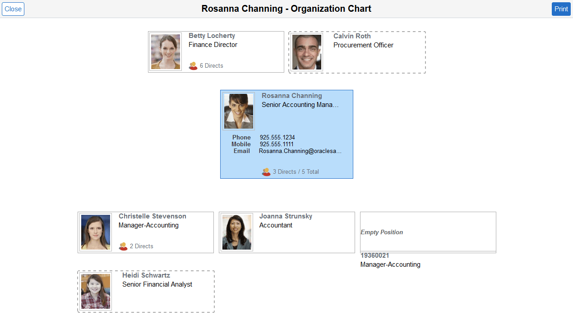Open Rosanna Channing's profile photo
This screenshot has height=320, width=573.
pos(238,111)
